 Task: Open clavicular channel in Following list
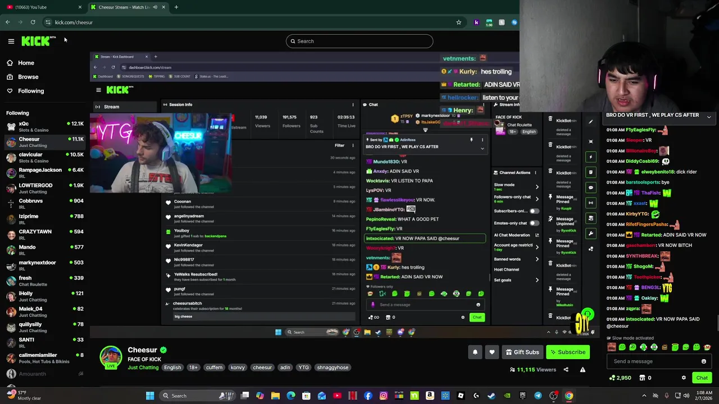(x=44, y=158)
